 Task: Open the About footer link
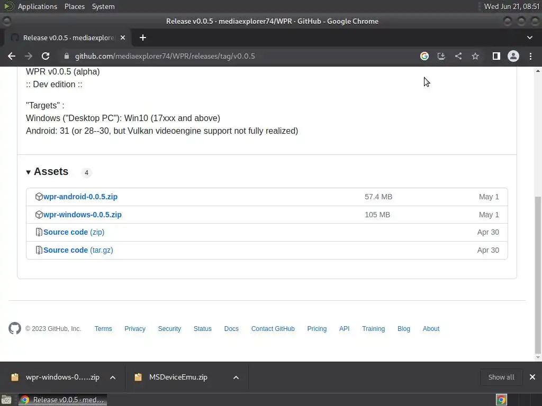[x=431, y=329]
